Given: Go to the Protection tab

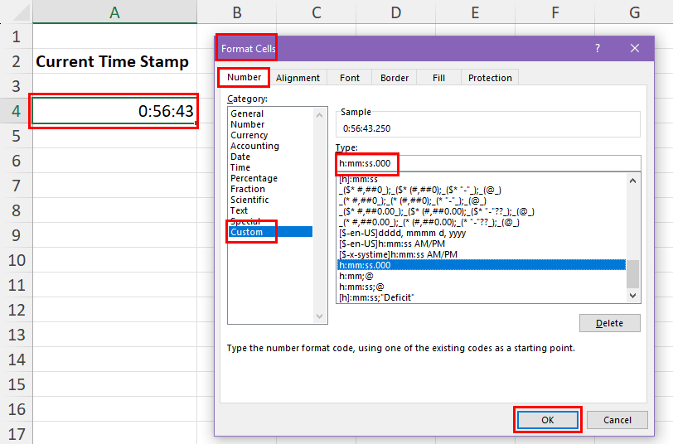Looking at the screenshot, I should pyautogui.click(x=490, y=78).
